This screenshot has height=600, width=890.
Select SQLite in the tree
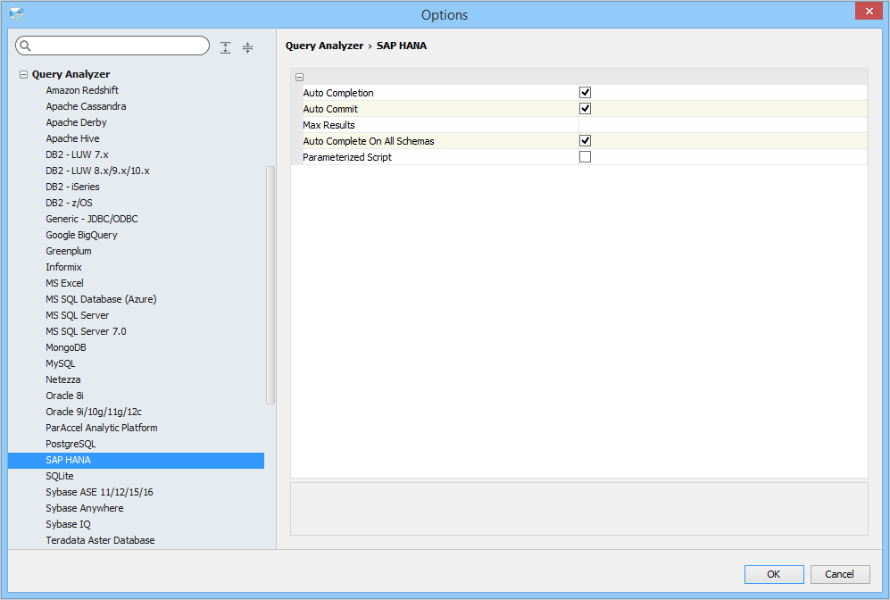pos(60,476)
